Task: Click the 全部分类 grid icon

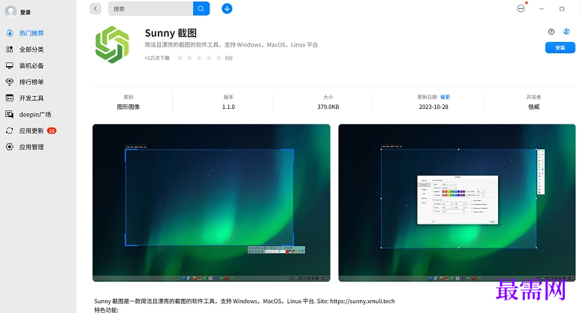Action: click(10, 50)
